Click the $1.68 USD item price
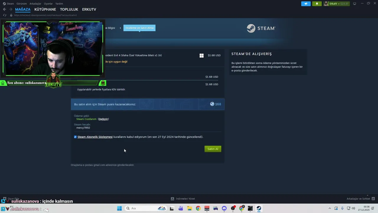 tap(214, 55)
